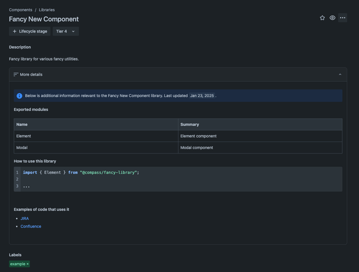Remove the example label via its x
The image size is (359, 272).
coord(27,264)
